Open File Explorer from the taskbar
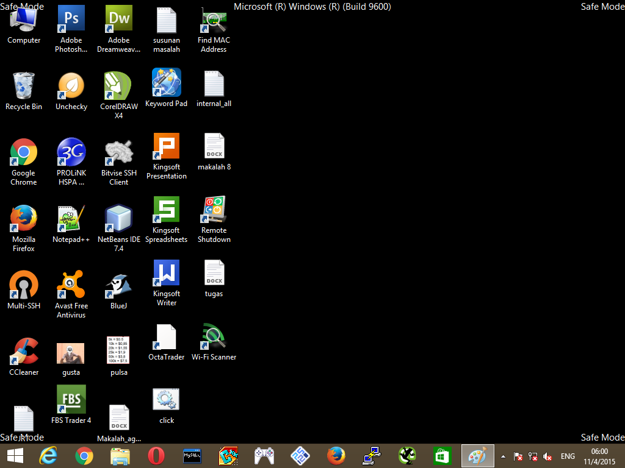Image resolution: width=625 pixels, height=468 pixels. (120, 456)
